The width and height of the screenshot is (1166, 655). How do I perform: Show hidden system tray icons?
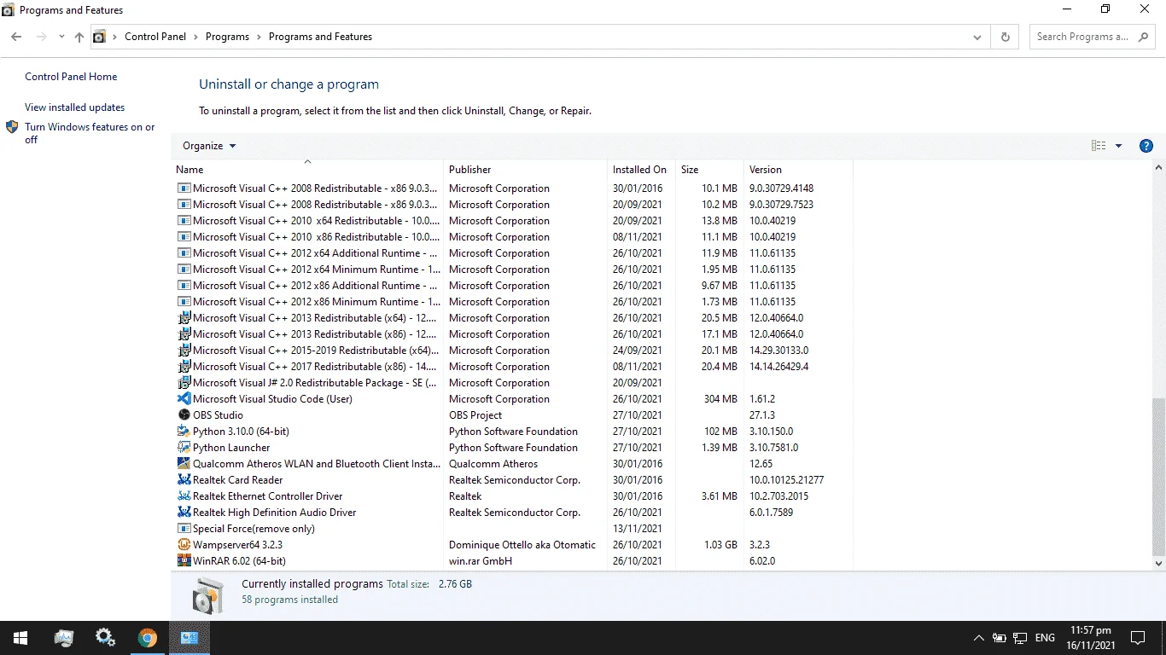point(978,638)
